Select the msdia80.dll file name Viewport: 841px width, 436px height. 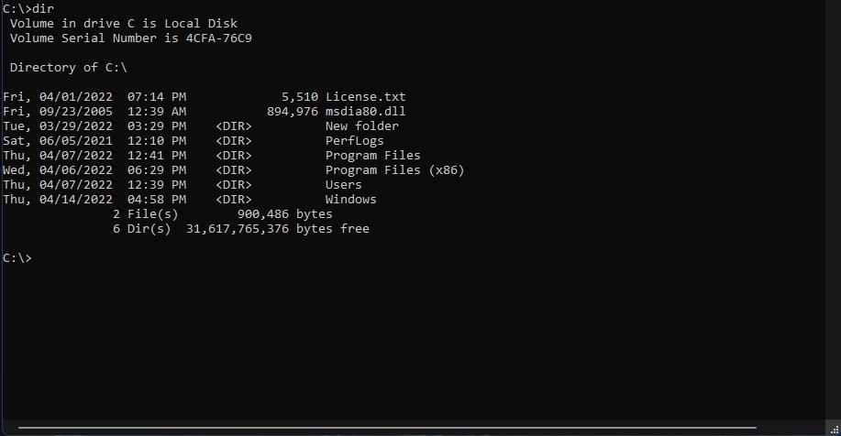point(365,112)
